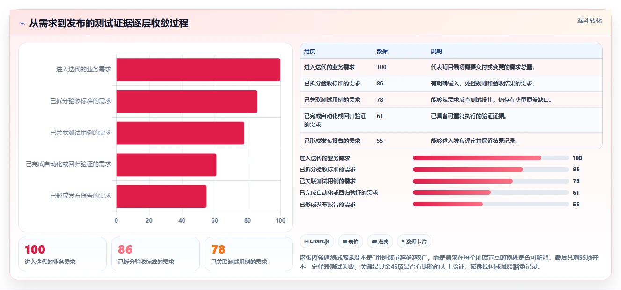Click the progress bar showing 100
The width and height of the screenshot is (621, 290).
click(x=491, y=158)
